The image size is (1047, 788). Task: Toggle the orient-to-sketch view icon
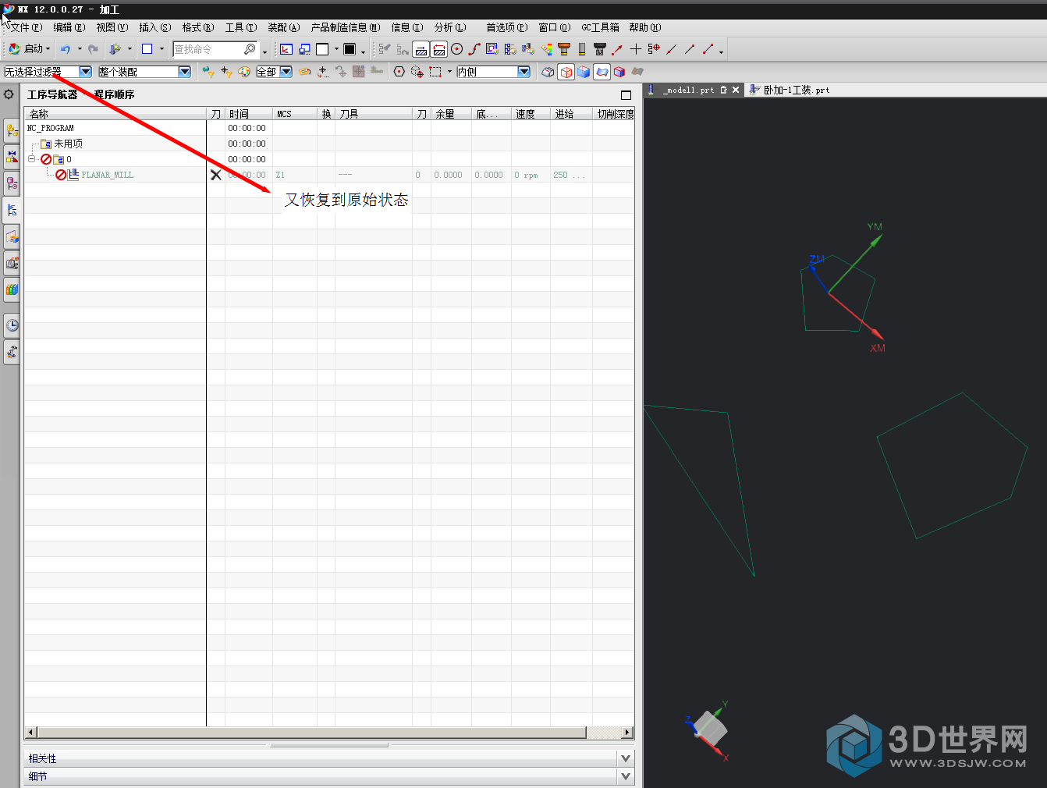[x=286, y=49]
